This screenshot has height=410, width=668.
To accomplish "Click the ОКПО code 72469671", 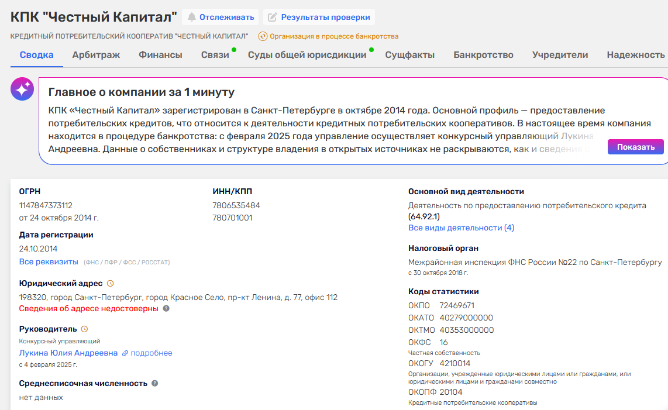I will pos(457,305).
